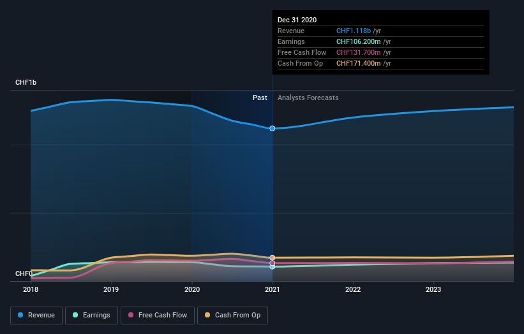Click the Past section label
The height and width of the screenshot is (334, 524).
pyautogui.click(x=260, y=98)
